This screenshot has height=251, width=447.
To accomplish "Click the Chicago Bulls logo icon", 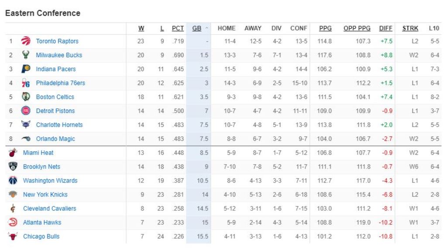I will (x=13, y=237).
